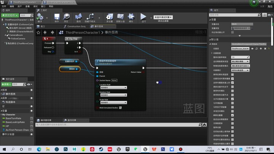This screenshot has height=154, width=274.
Task: Open the Microsoft Edge icon in the taskbar
Action: [x=39, y=149]
